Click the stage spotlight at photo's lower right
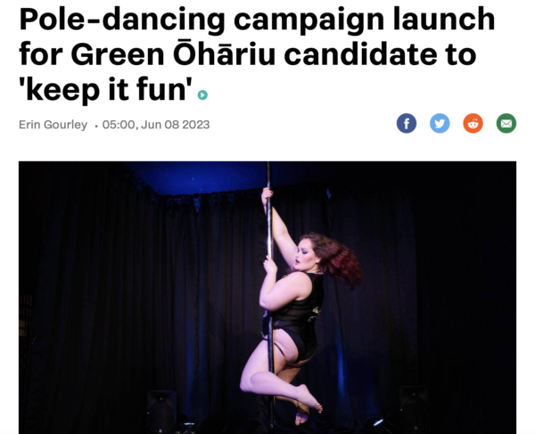 point(378,422)
